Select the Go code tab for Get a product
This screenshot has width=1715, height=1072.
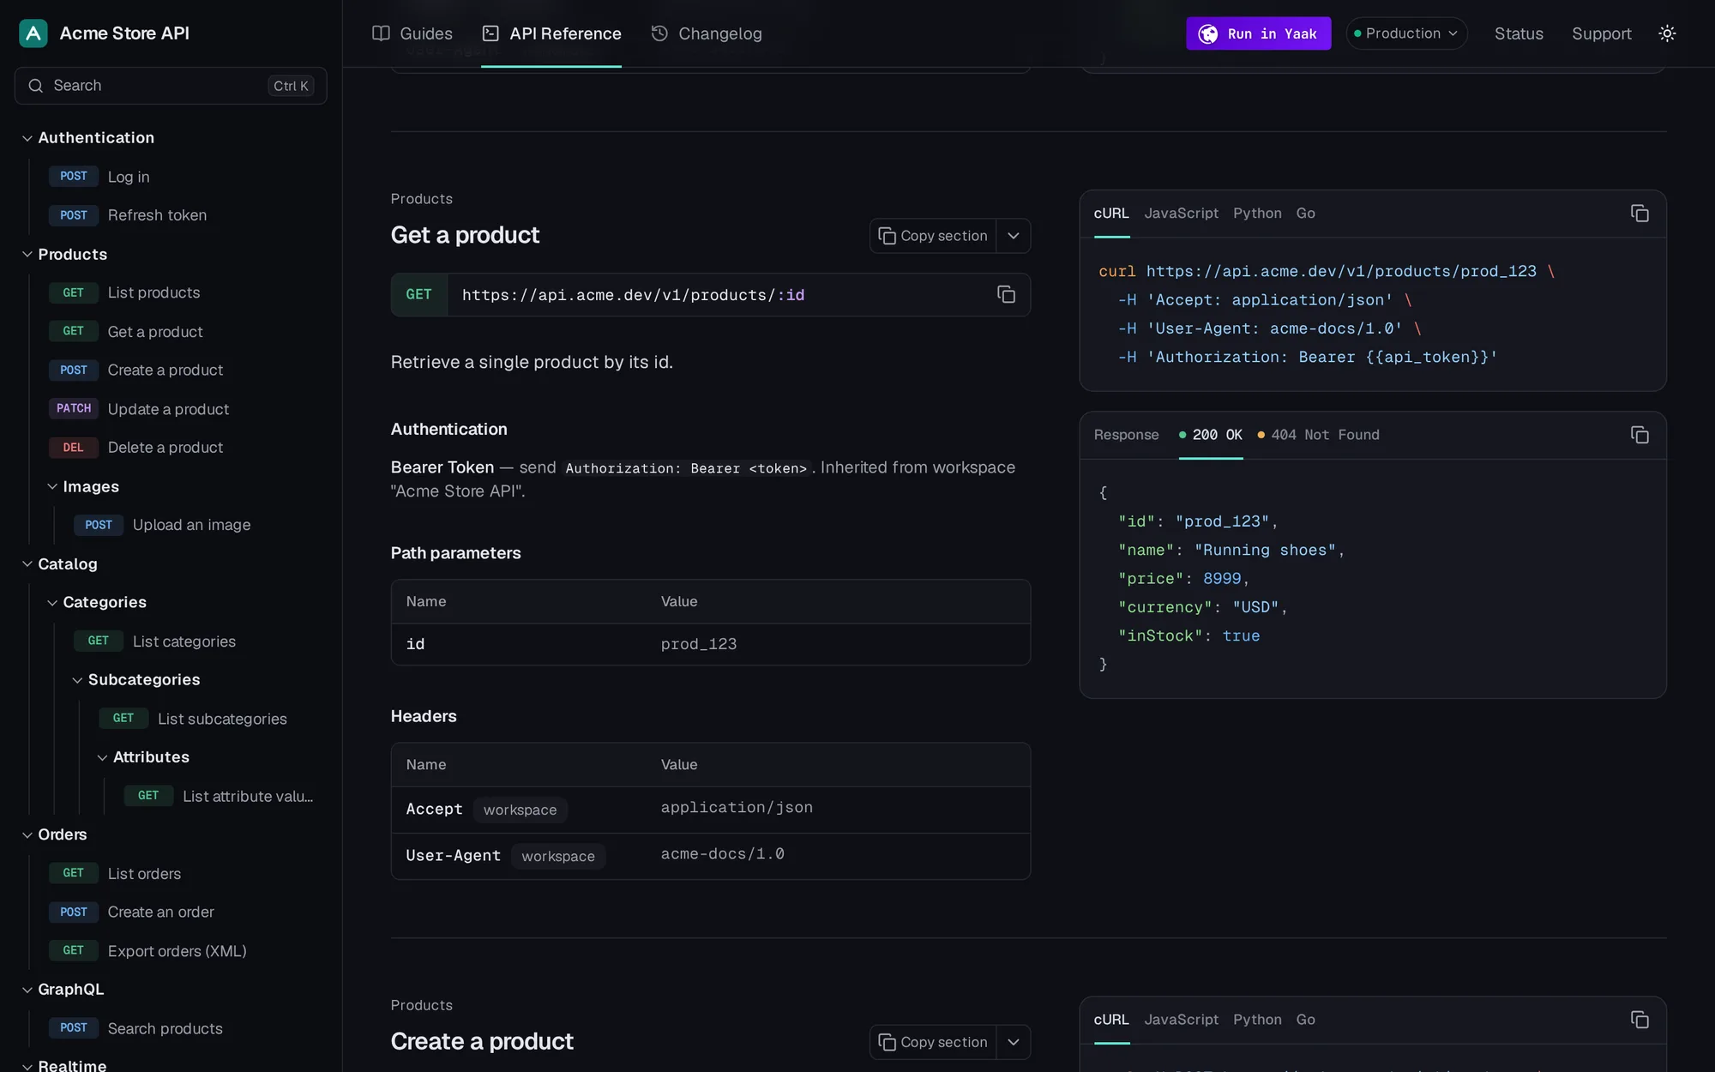1305,214
